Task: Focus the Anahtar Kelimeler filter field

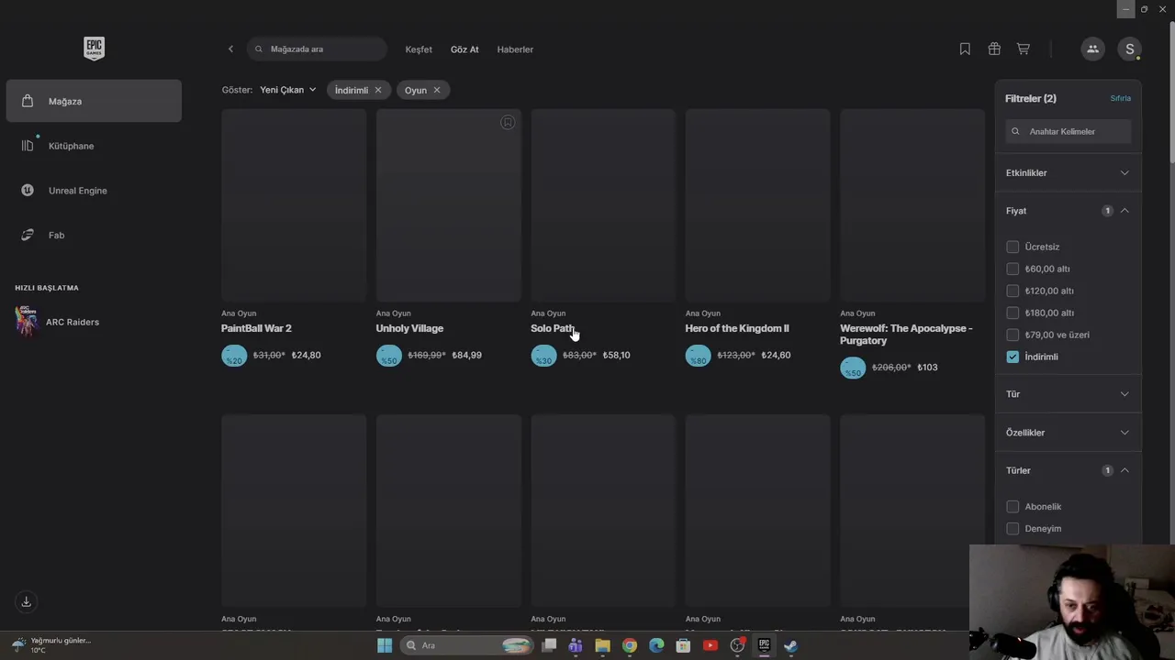Action: tap(1068, 131)
